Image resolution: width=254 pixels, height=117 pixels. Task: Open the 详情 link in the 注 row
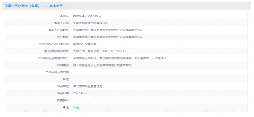point(76,108)
